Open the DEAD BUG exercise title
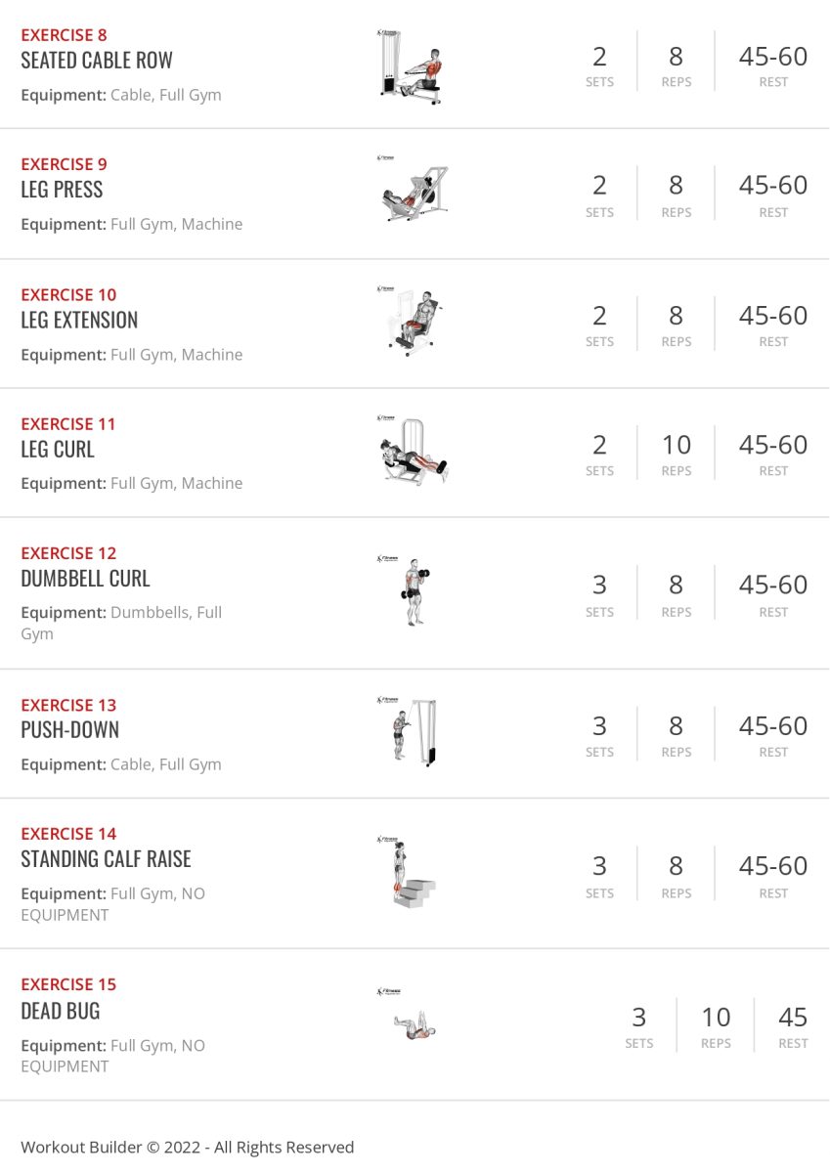 61,1011
